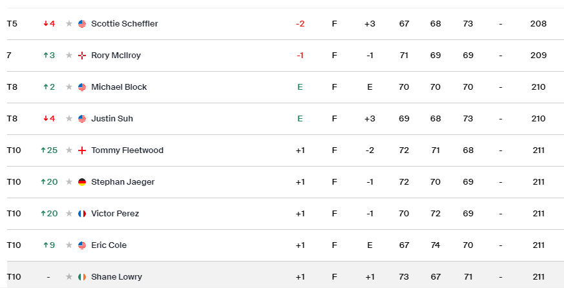Screen dimensions: 564x288
Task: Click Justin Suh's name
Action: [112, 119]
